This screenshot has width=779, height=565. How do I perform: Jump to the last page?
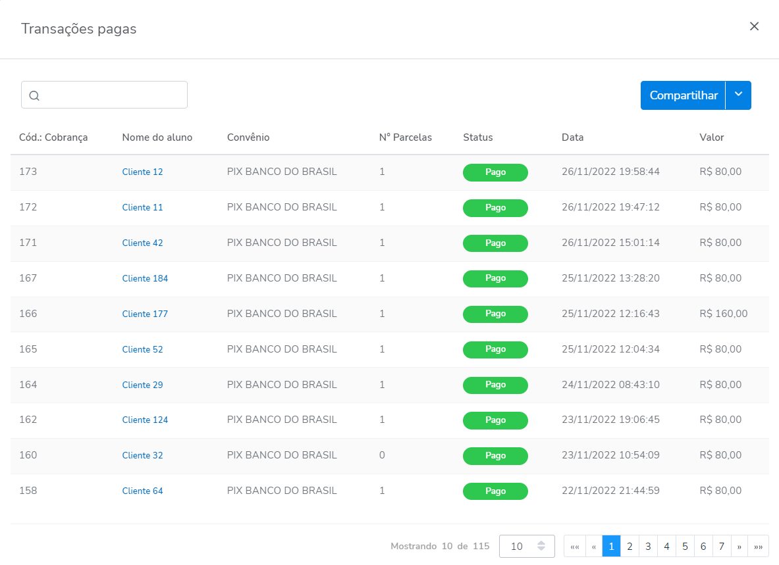point(759,546)
